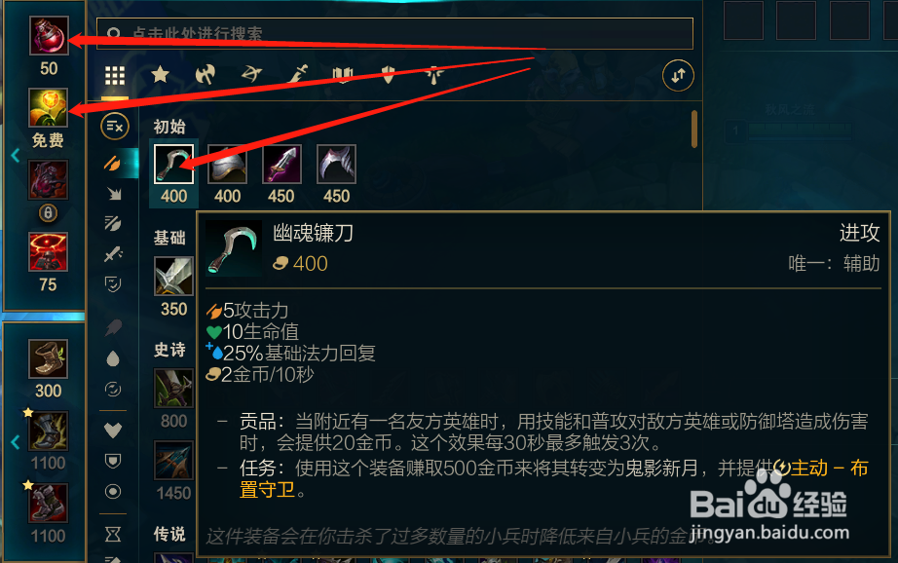
Task: Select the dagger-like starter item costing 450
Action: [281, 165]
